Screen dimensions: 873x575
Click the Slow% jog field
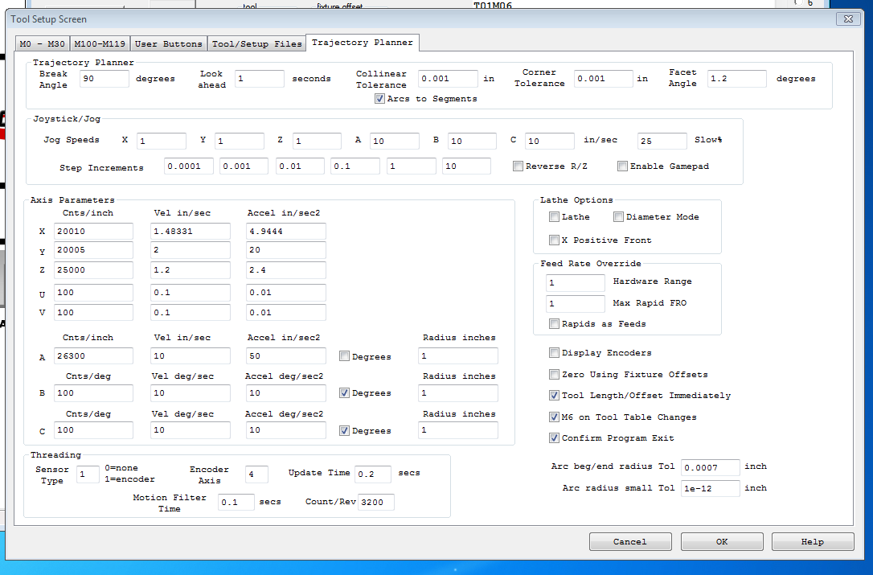point(662,141)
